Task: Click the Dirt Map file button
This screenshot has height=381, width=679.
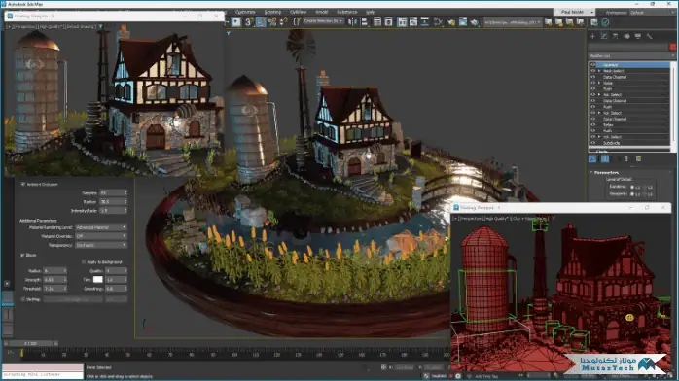Action: [73, 299]
